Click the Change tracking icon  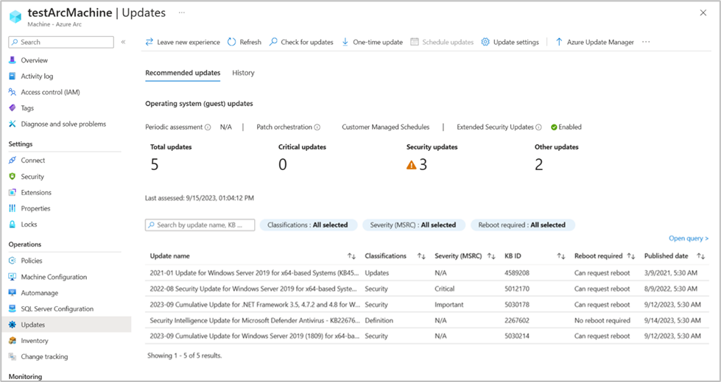point(13,357)
